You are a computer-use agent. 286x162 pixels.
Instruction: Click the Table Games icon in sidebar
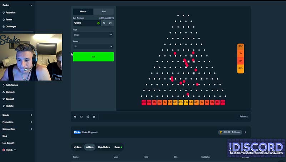(x=4, y=85)
